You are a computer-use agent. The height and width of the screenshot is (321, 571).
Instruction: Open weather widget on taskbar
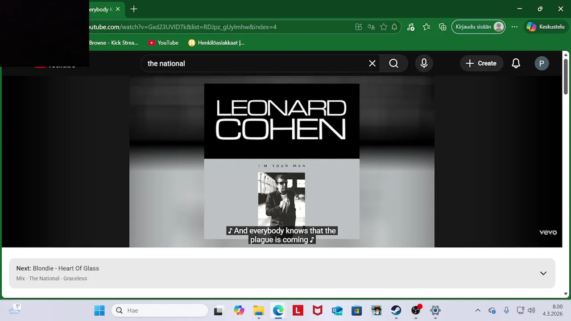15,309
